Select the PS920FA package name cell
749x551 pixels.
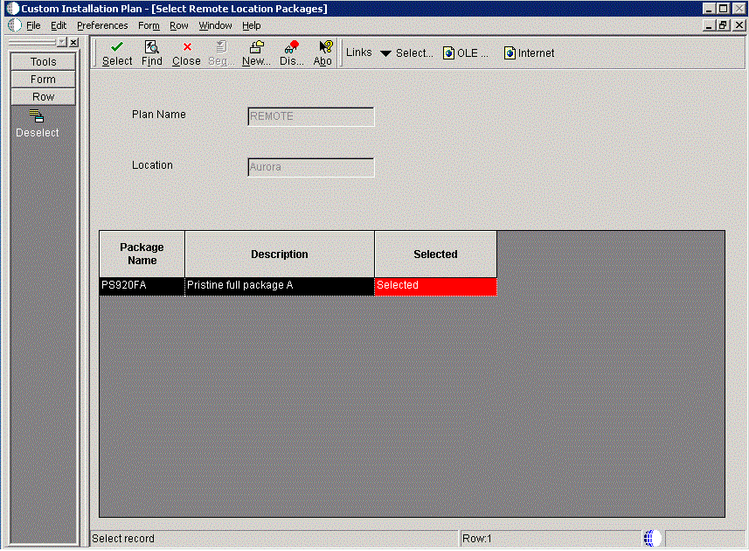[x=142, y=286]
